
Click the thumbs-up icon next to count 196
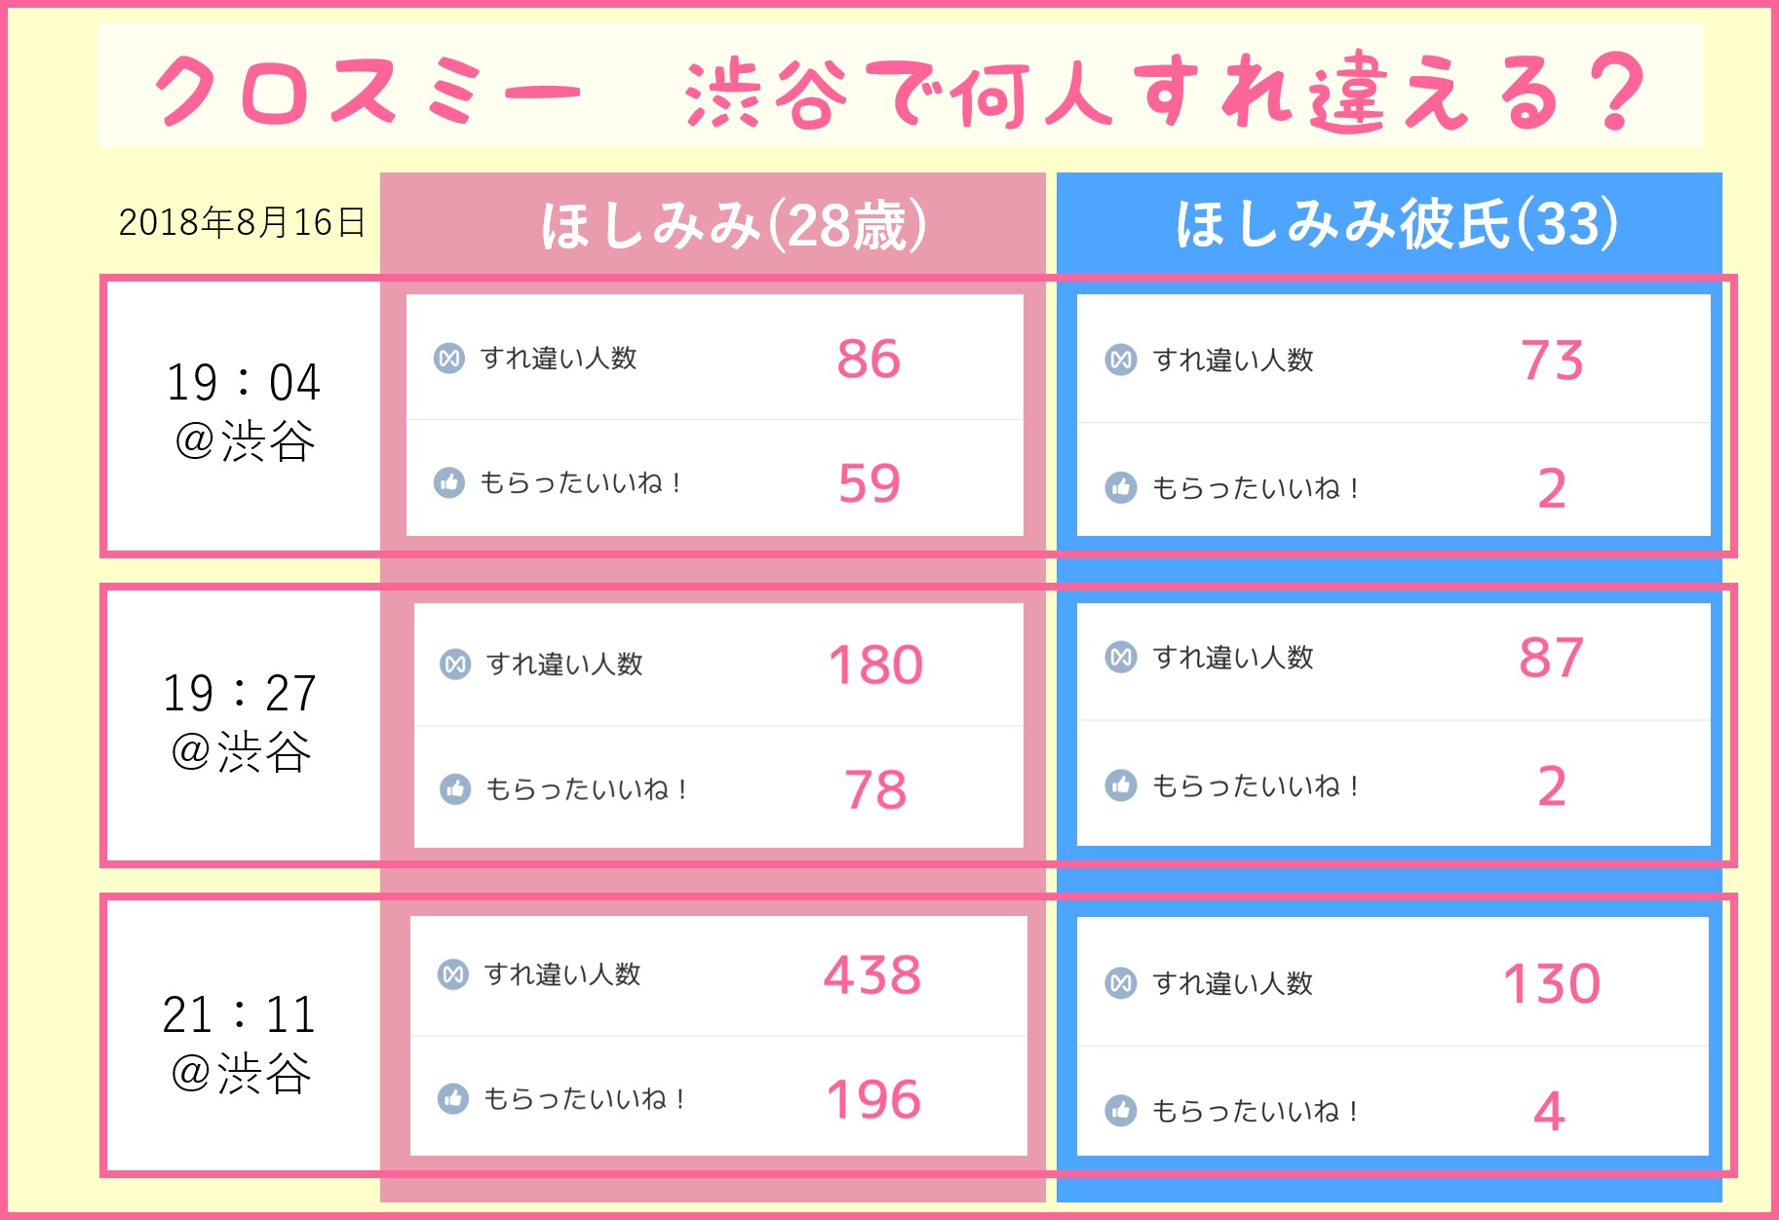[x=452, y=1098]
